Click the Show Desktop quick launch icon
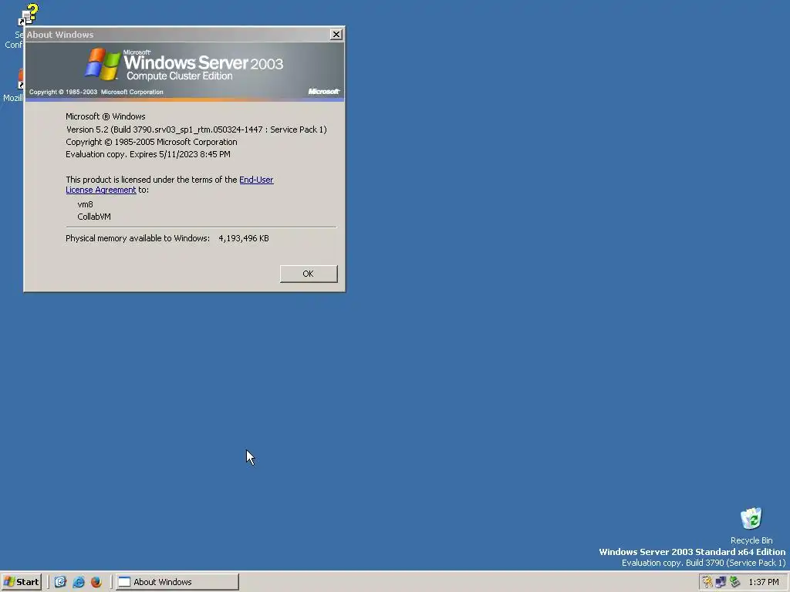 click(x=60, y=581)
